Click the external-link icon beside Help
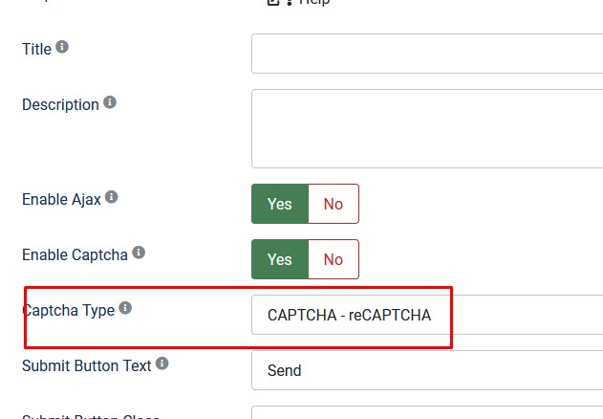Viewport: 603px width, 419px height. (x=272, y=2)
